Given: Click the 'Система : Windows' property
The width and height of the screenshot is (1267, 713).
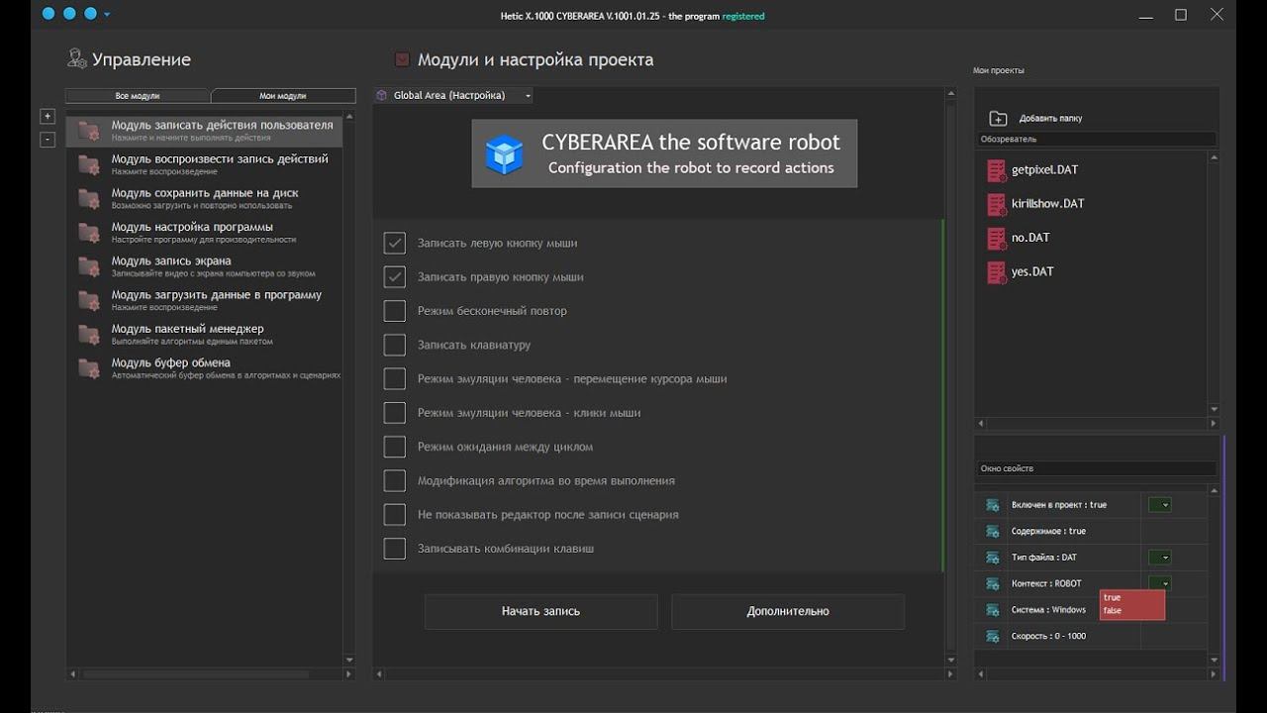Looking at the screenshot, I should (x=1048, y=610).
